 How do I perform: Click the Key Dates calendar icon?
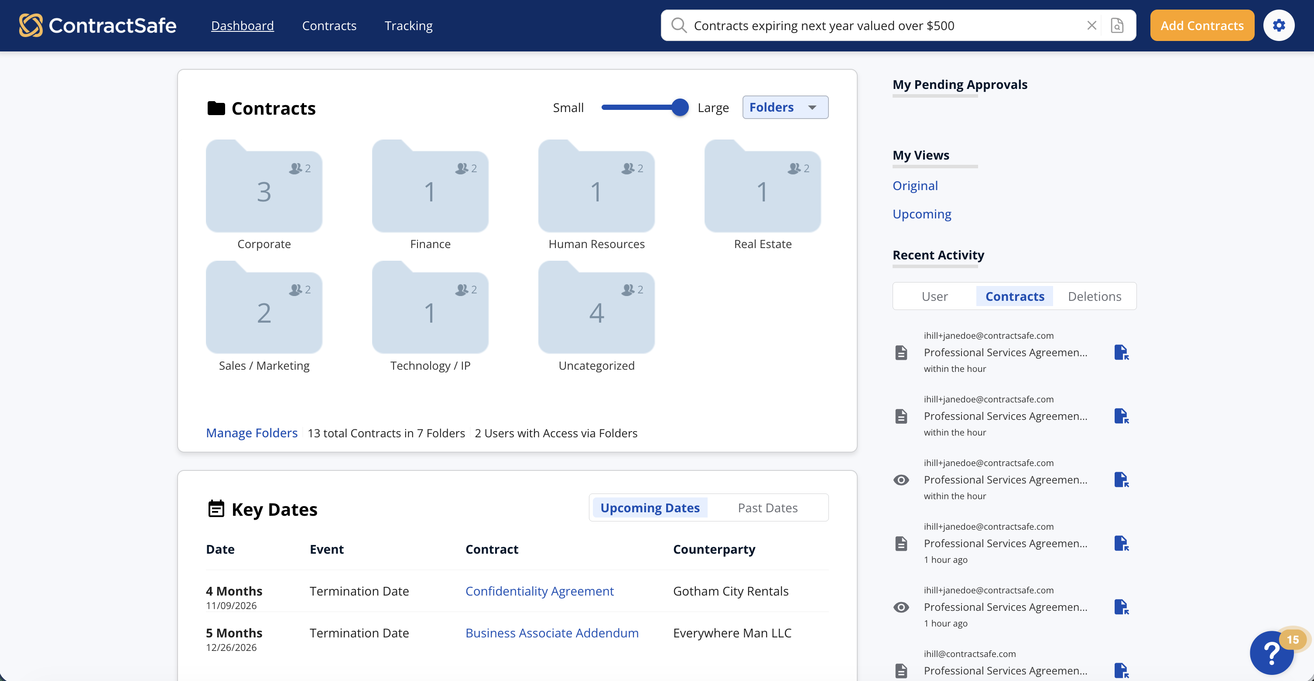coord(216,508)
